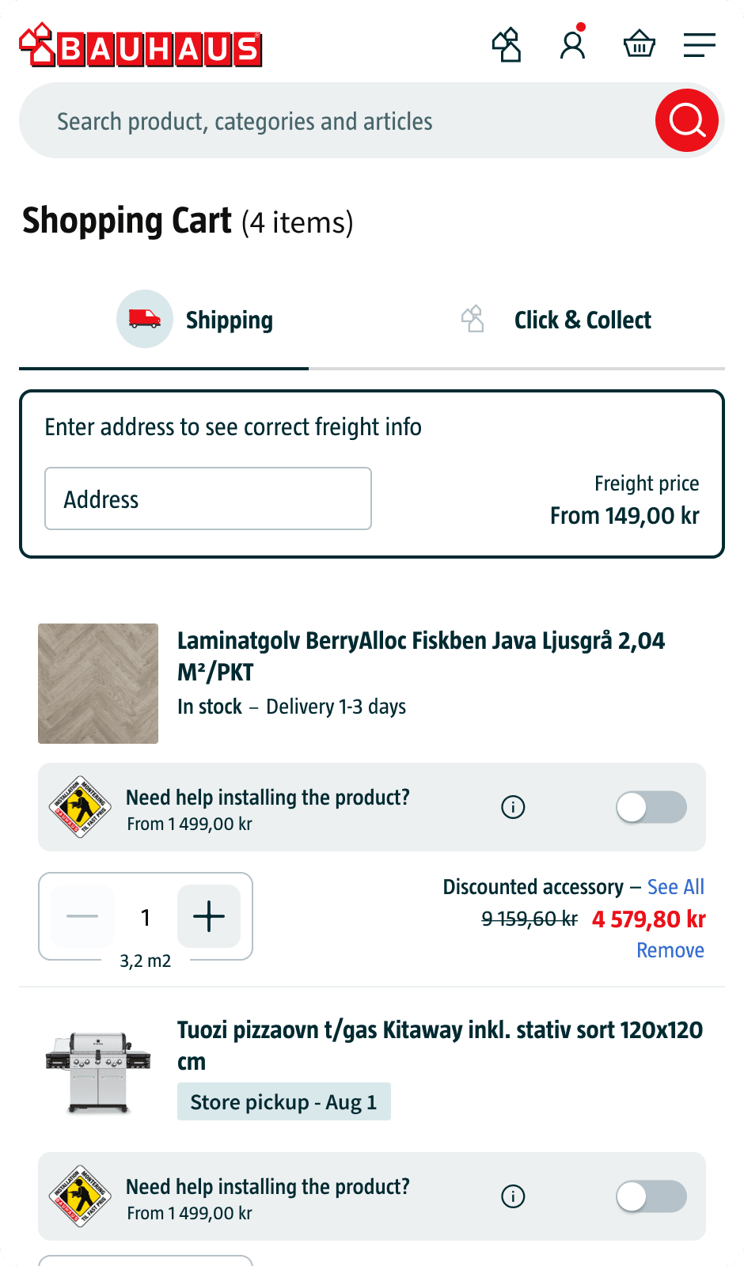
Task: Enable installation help for Tuozi pizza oven
Action: [651, 1196]
